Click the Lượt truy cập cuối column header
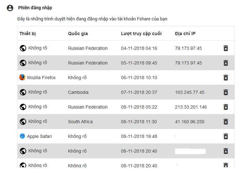Image resolution: width=237 pixels, height=174 pixels. 141,34
